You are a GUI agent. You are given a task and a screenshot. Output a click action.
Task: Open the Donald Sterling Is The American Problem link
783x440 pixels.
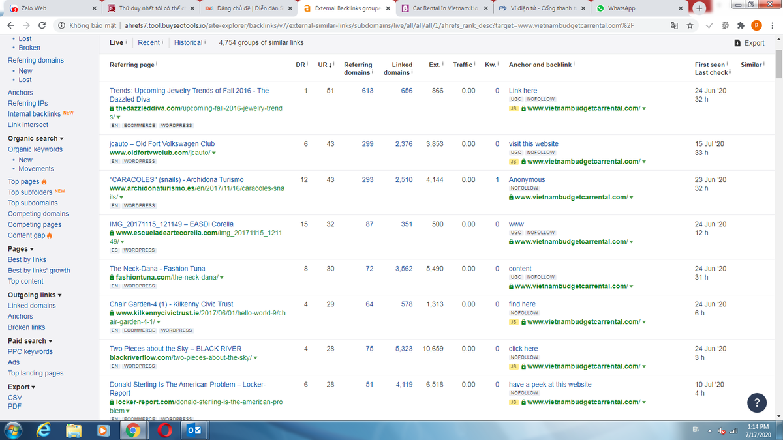(188, 389)
